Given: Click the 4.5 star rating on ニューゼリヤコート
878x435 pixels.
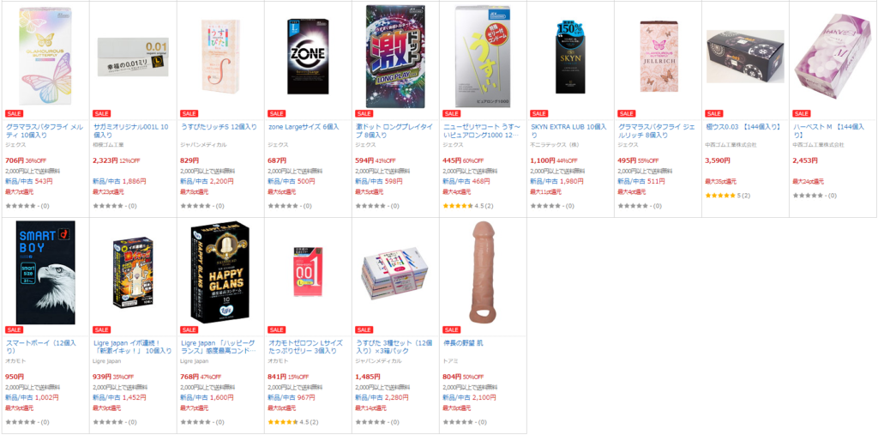Looking at the screenshot, I should [x=468, y=206].
